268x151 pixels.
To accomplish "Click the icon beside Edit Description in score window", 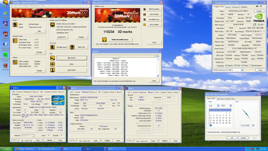I will (x=145, y=9).
